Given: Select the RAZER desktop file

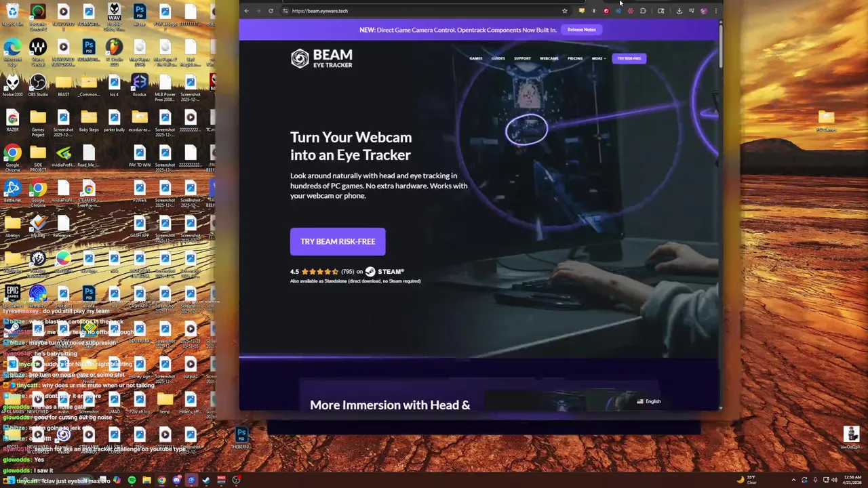Looking at the screenshot, I should pyautogui.click(x=12, y=121).
